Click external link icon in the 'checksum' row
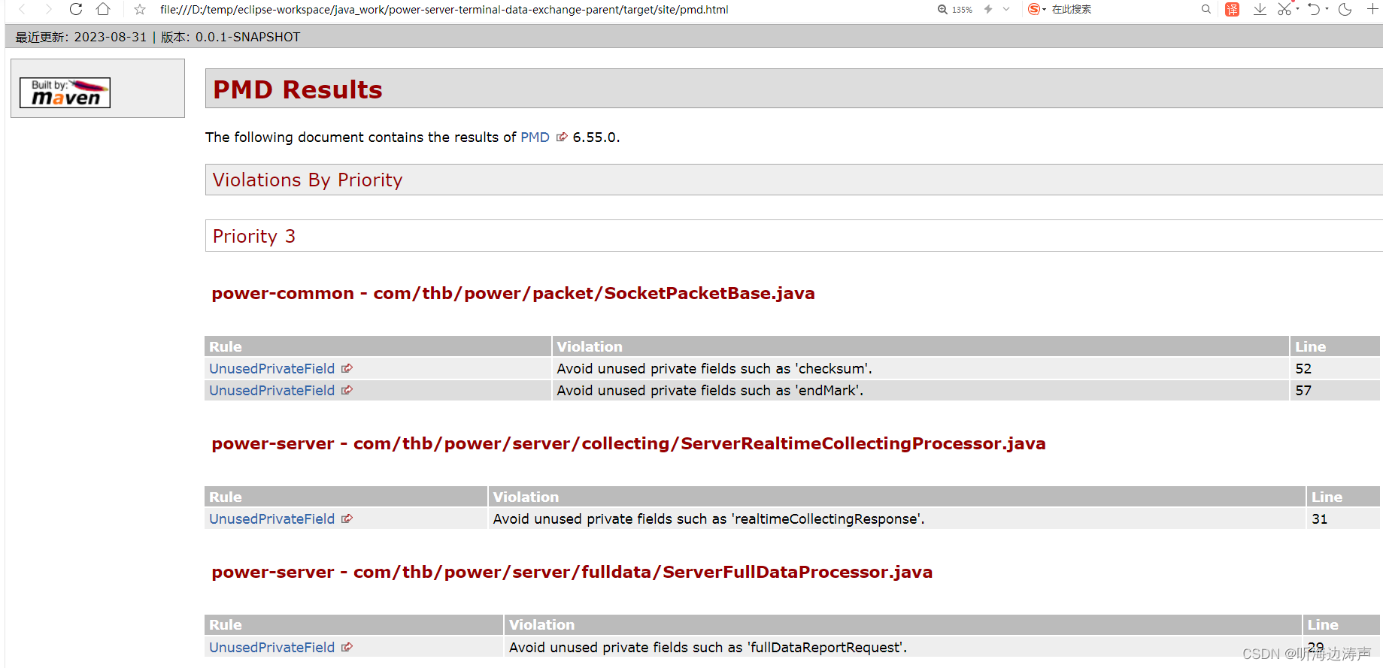Screen dimensions: 1383x668 pos(347,368)
